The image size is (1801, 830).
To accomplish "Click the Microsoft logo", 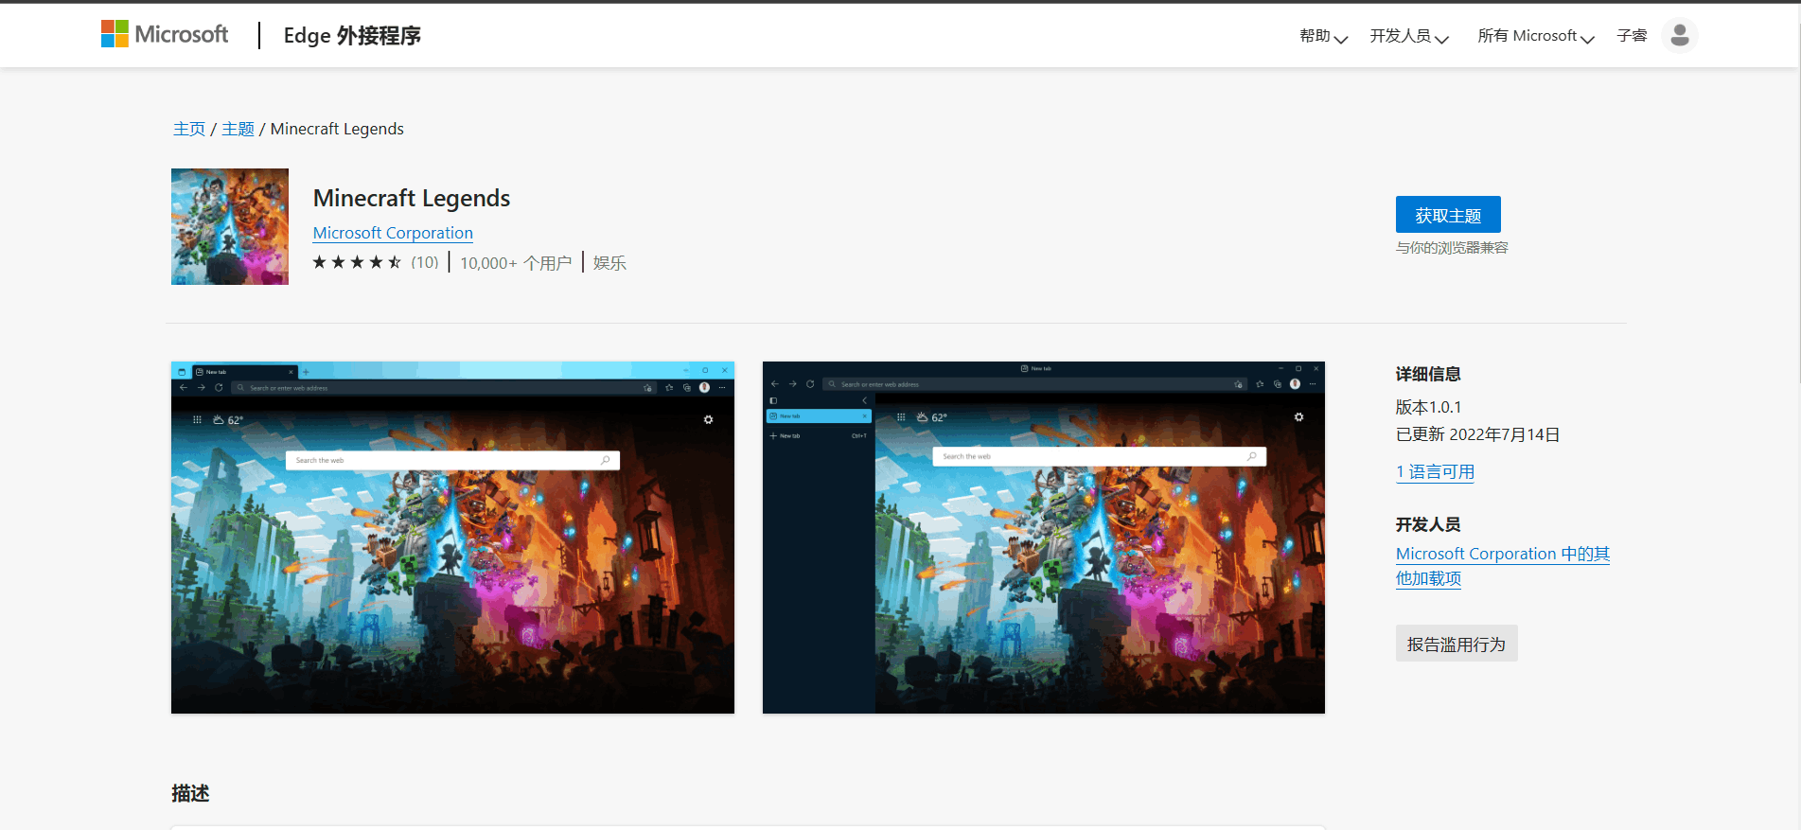I will pos(165,35).
